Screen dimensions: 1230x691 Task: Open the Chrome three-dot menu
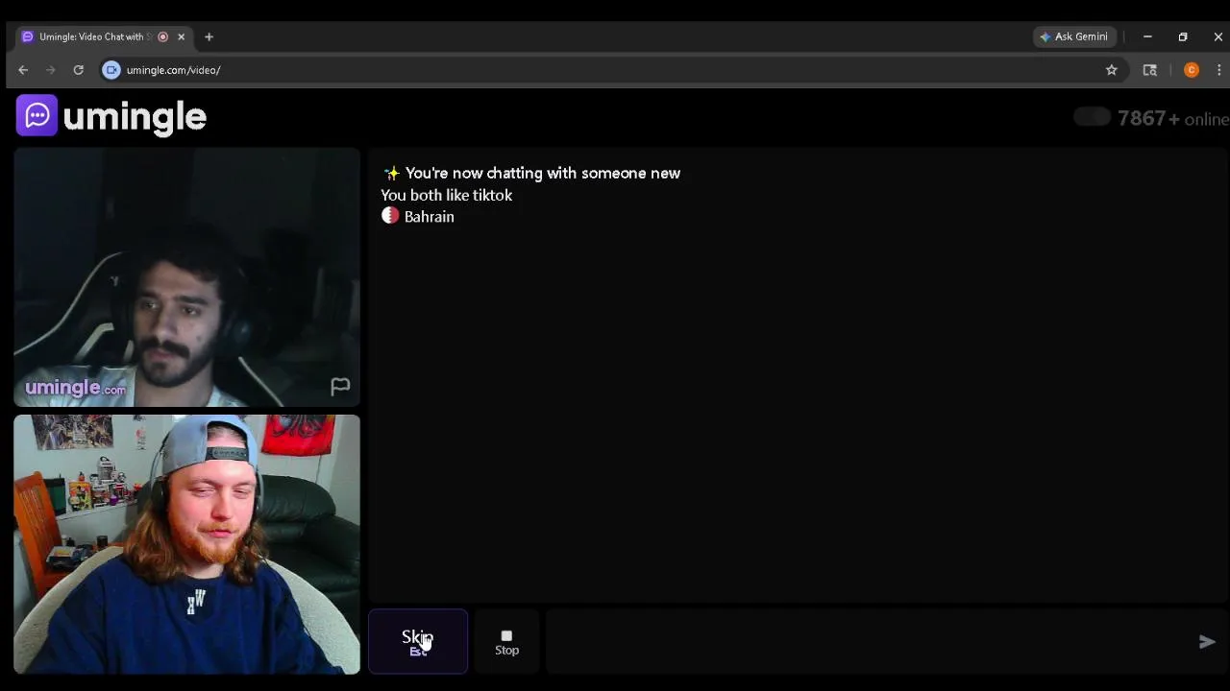1218,70
